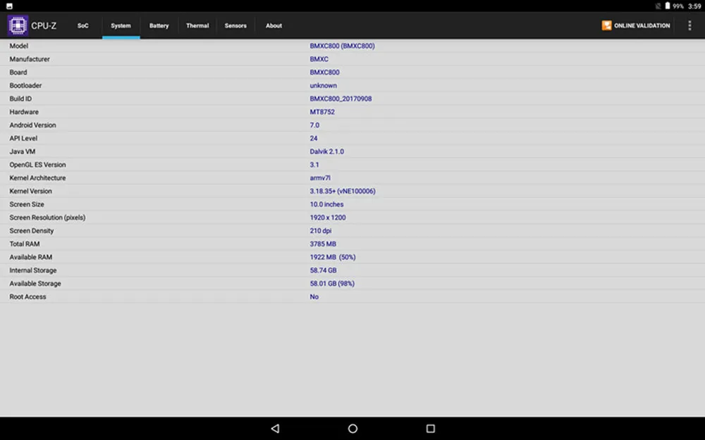Tap the Bootloader value unknown
The width and height of the screenshot is (705, 440).
tap(324, 85)
